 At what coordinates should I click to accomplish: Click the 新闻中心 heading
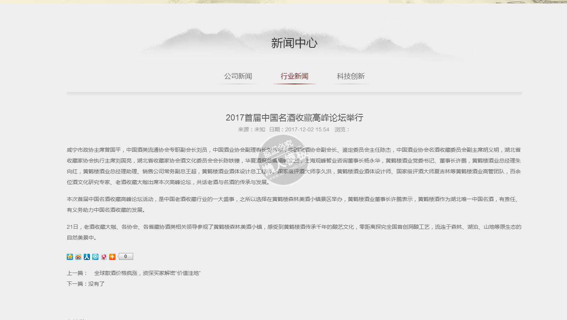295,43
